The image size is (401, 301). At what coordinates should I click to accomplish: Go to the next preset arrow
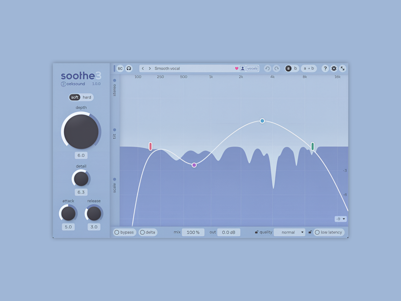point(150,69)
